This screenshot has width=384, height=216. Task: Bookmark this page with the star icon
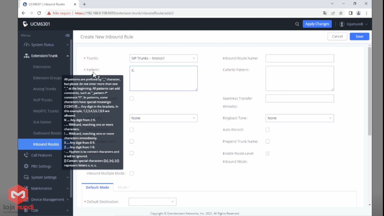(x=341, y=13)
